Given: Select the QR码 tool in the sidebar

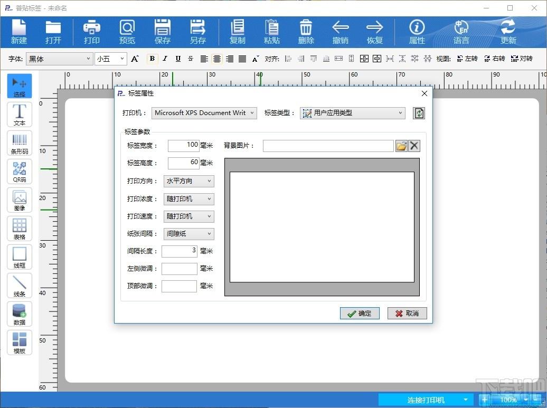Looking at the screenshot, I should click(x=20, y=172).
